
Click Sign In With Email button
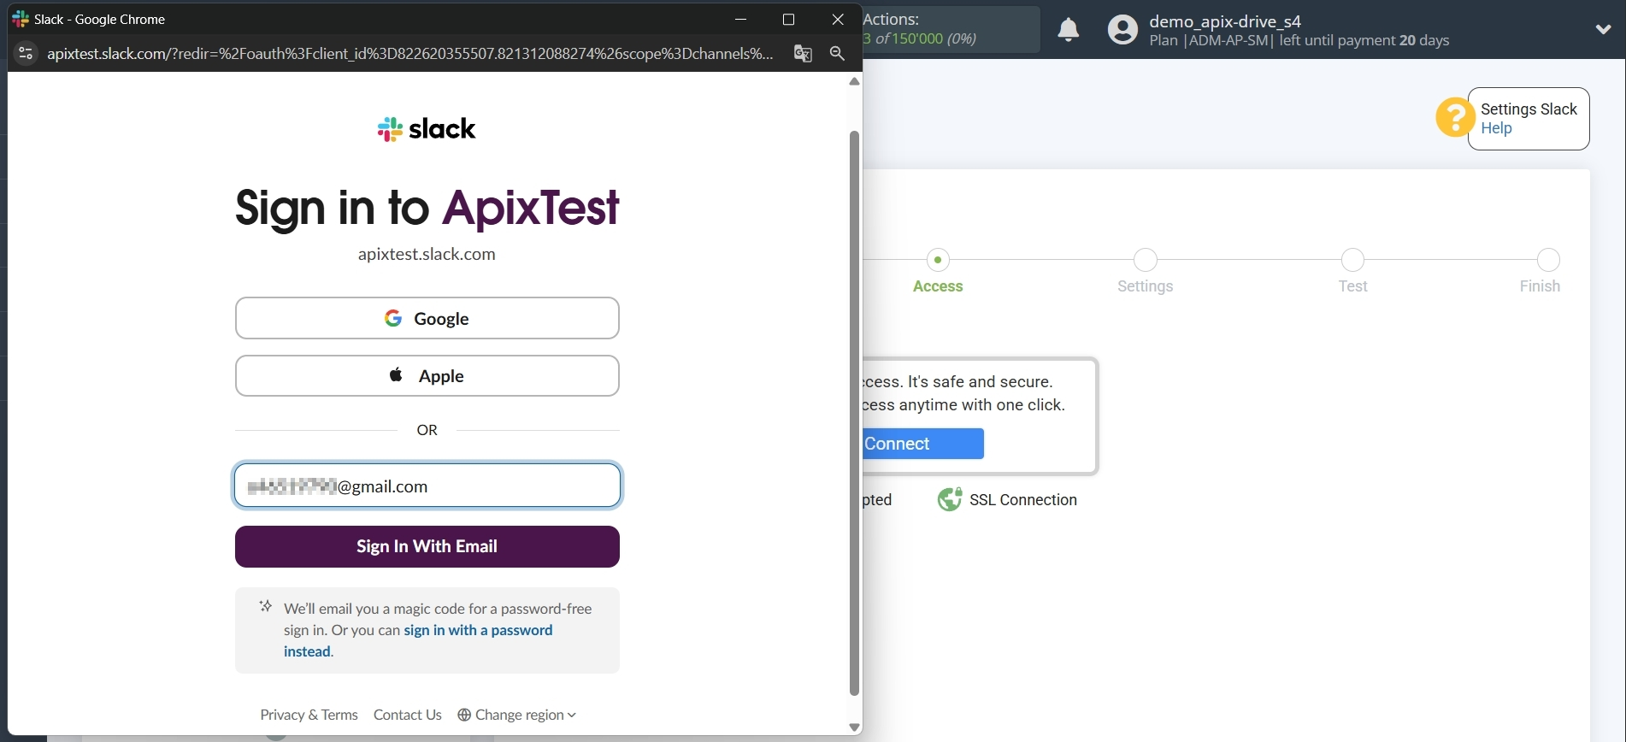[x=427, y=546]
